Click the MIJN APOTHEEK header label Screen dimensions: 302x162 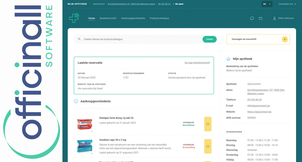[x=77, y=4]
